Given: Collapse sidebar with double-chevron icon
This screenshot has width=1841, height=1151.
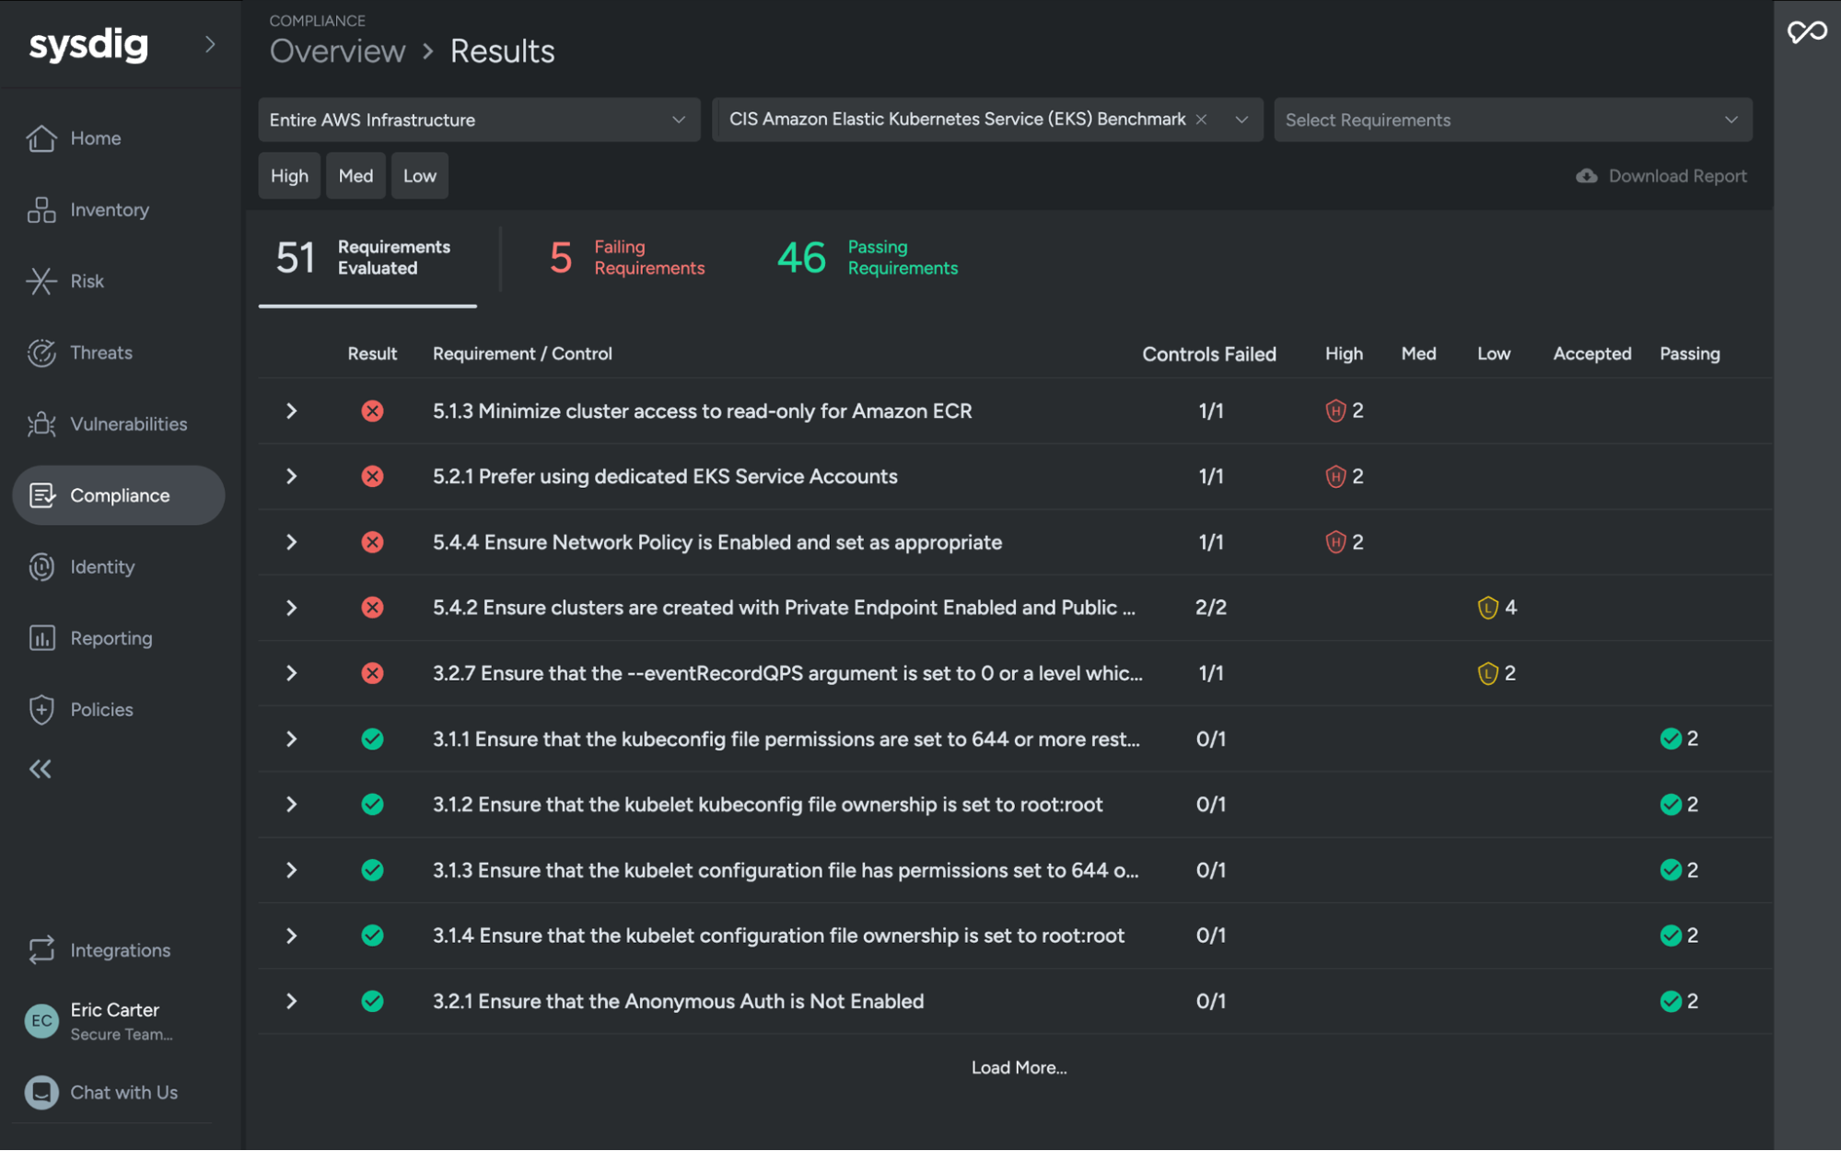Looking at the screenshot, I should 40,769.
